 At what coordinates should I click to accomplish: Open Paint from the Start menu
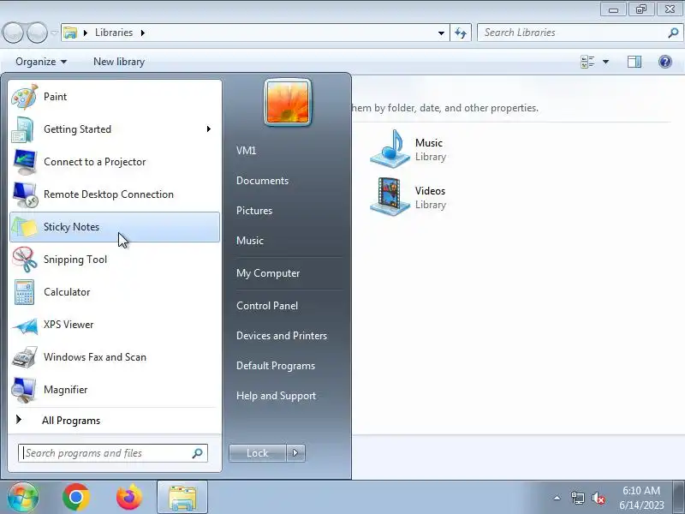tap(114, 97)
